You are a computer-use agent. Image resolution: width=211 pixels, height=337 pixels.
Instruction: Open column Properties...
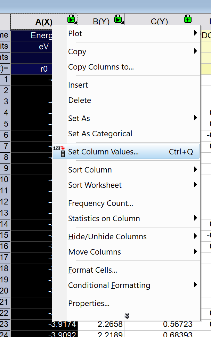[x=89, y=303]
